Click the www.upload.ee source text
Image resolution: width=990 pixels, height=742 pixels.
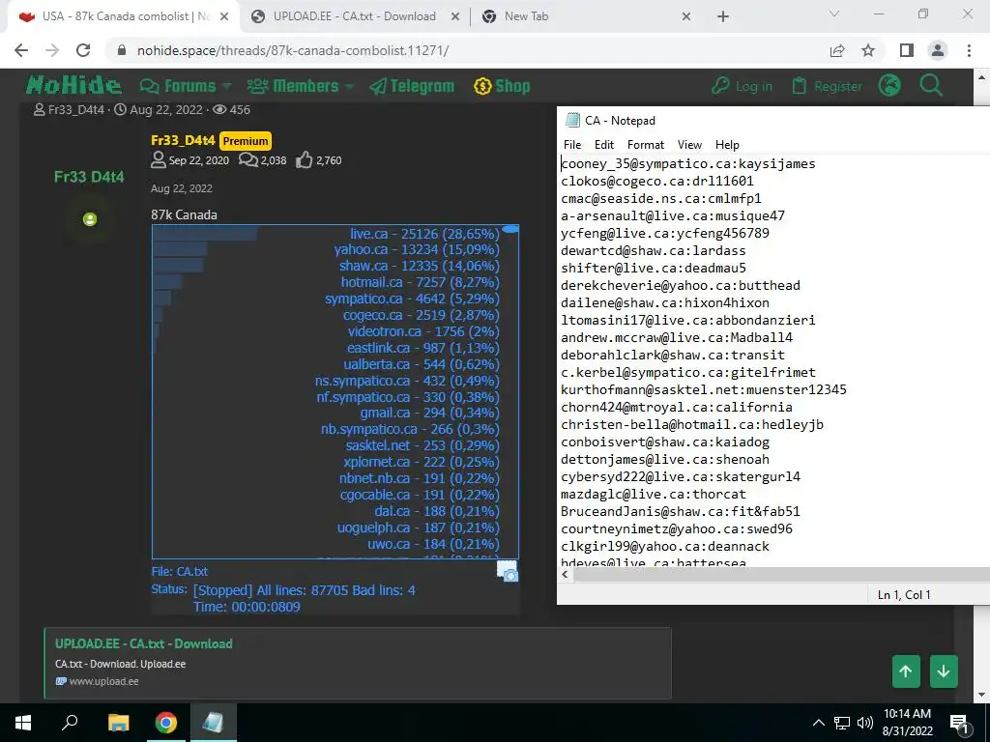103,681
